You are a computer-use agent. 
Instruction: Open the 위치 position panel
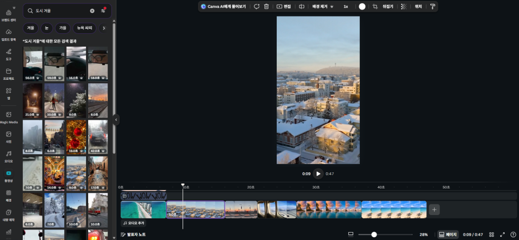click(419, 6)
